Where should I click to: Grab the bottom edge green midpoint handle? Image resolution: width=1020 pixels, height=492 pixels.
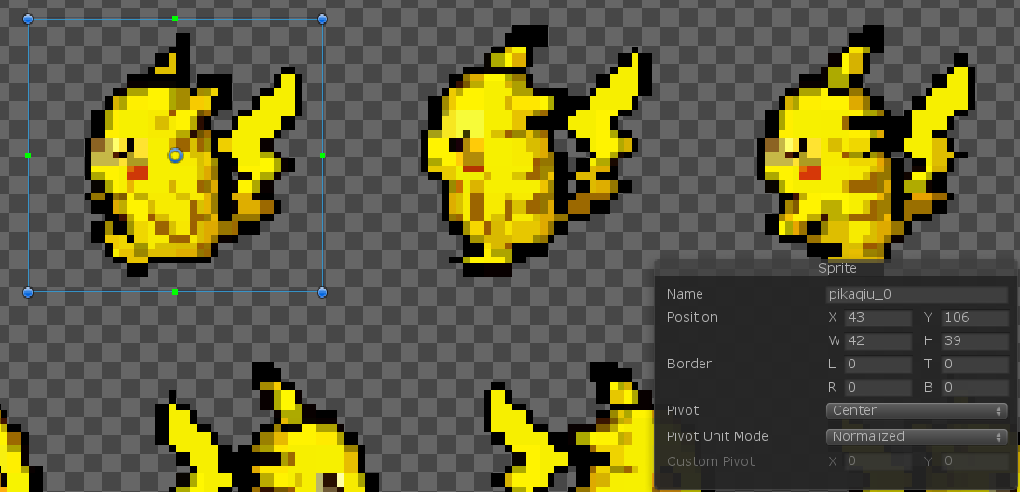coord(175,292)
